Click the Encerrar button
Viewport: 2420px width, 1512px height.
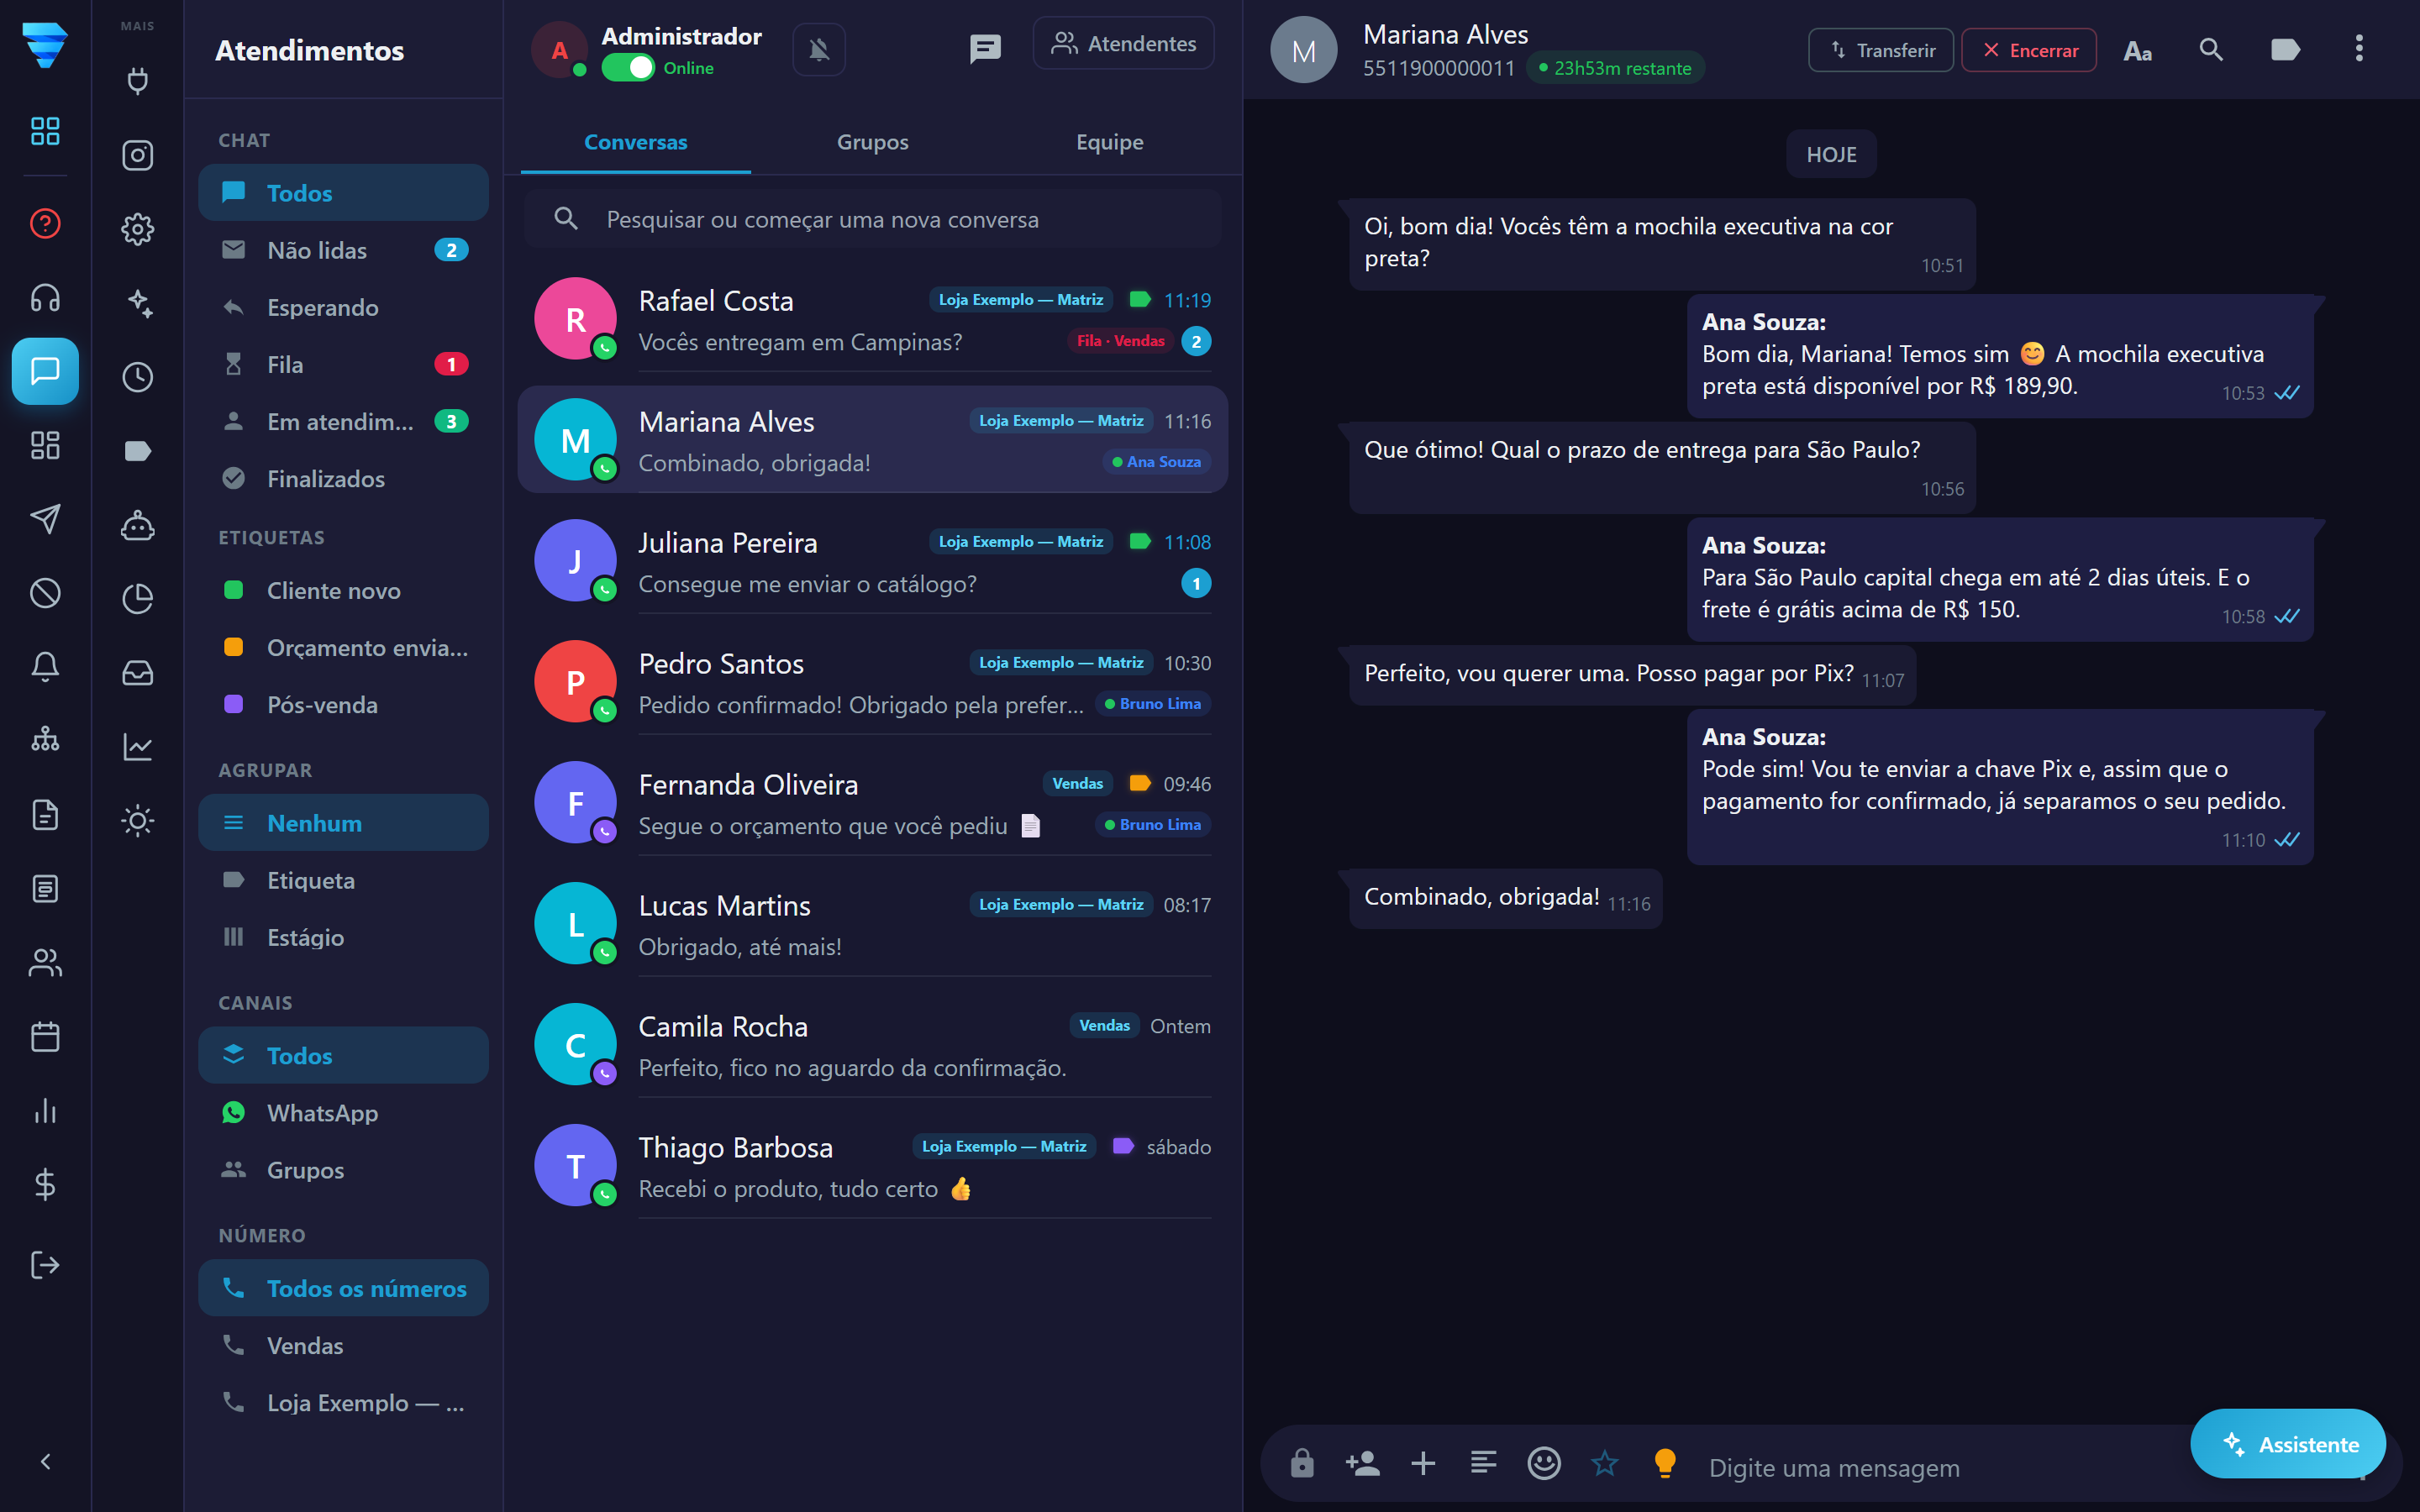pos(2029,50)
